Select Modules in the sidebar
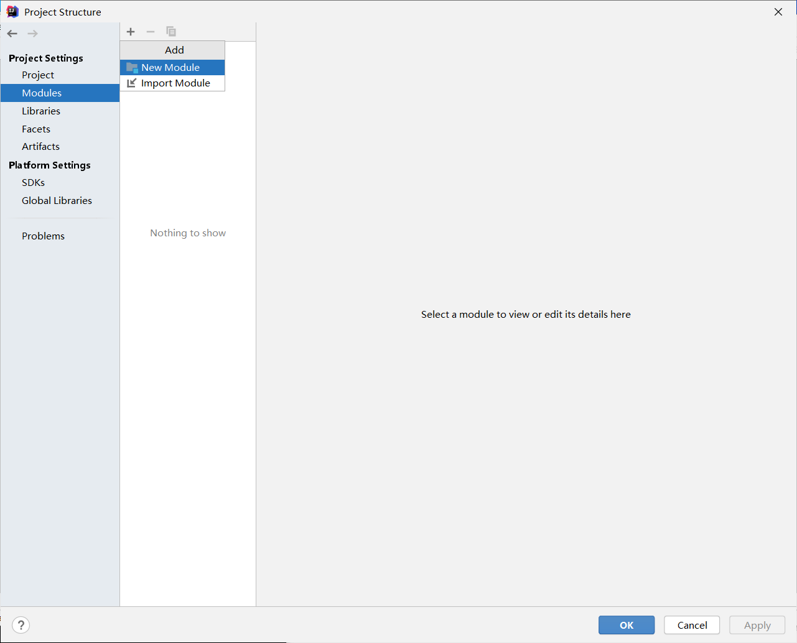This screenshot has height=643, width=797. click(60, 93)
